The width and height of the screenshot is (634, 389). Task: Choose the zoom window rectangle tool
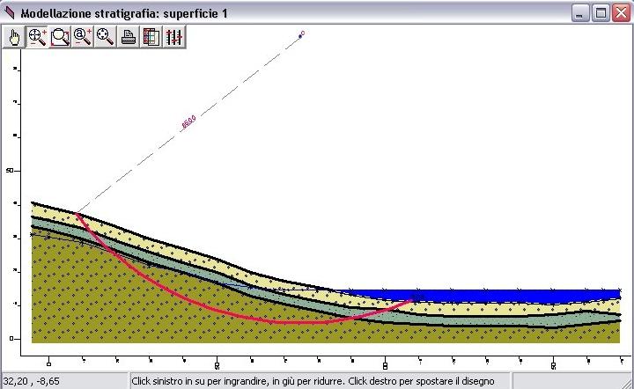(60, 36)
